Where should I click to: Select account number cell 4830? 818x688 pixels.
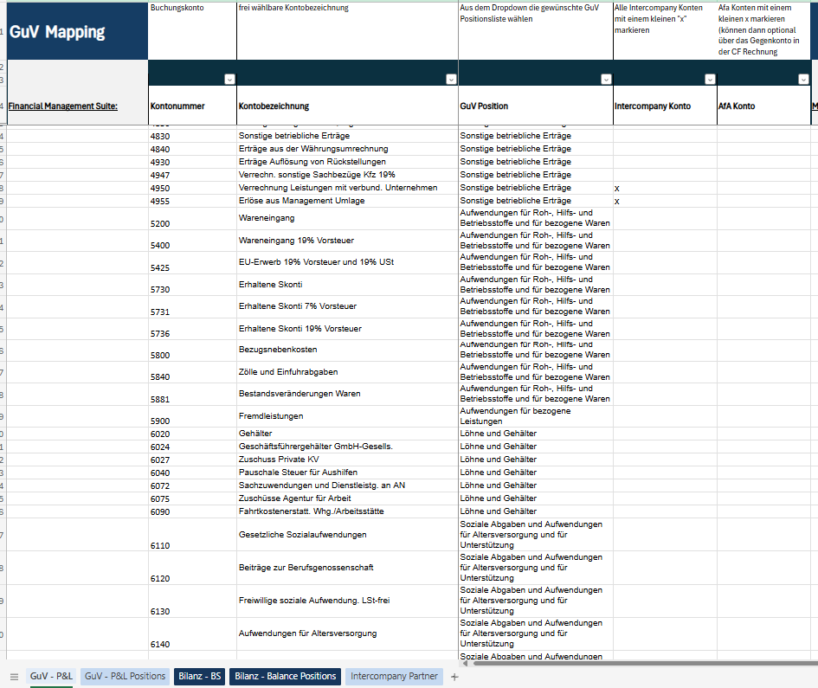coord(192,136)
